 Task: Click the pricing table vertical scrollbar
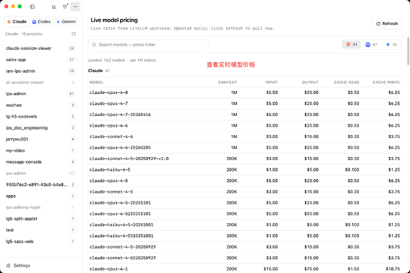click(408, 51)
